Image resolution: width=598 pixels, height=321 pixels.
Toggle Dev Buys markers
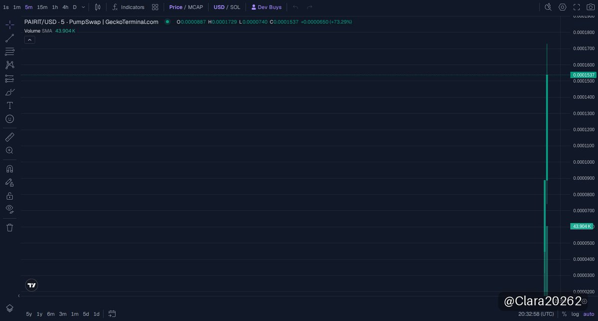[x=266, y=7]
